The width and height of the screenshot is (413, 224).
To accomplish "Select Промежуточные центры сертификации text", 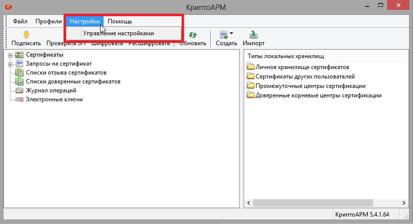I will click(310, 86).
